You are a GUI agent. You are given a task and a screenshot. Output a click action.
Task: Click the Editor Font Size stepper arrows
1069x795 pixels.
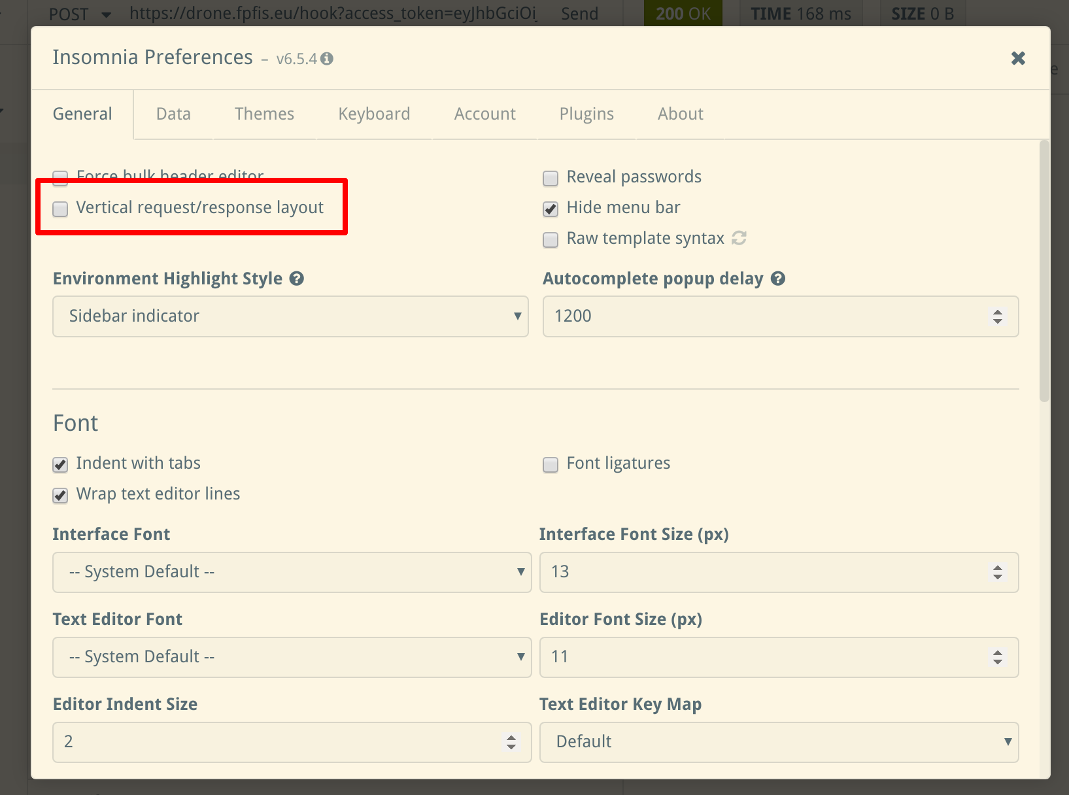(x=998, y=657)
